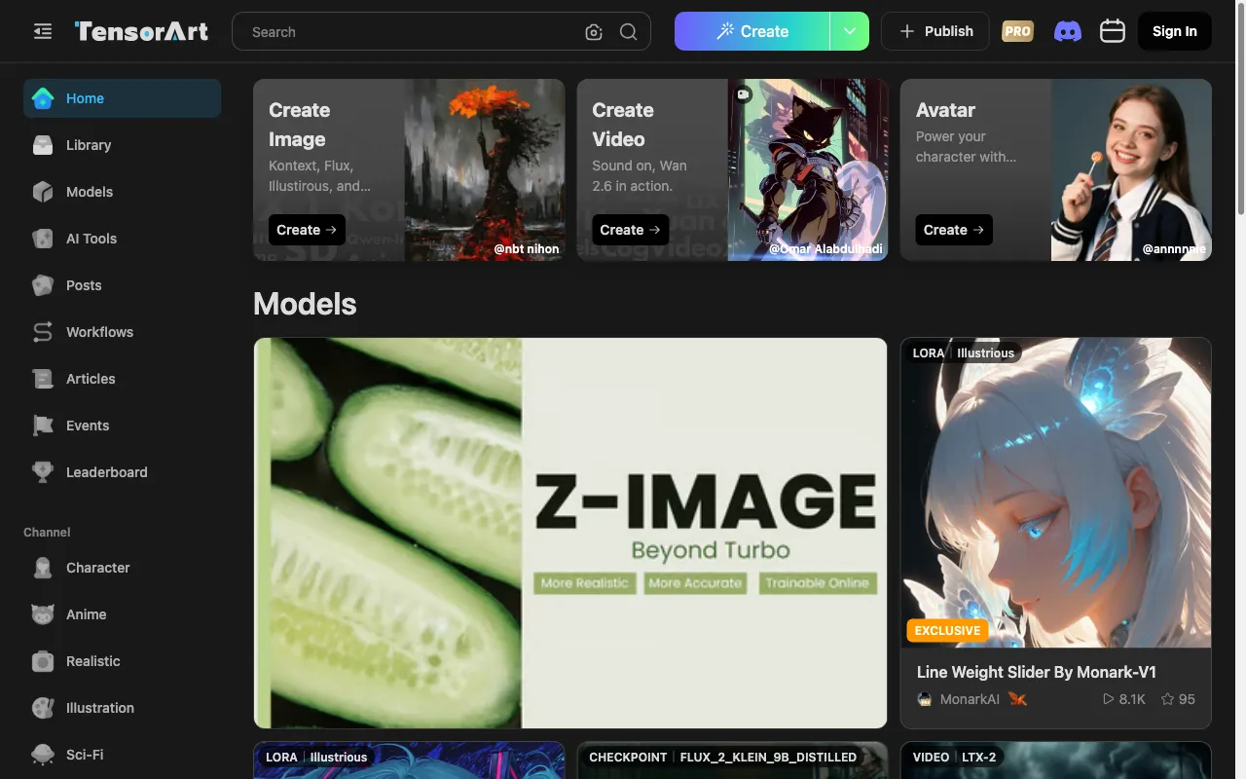Screen dimensions: 1246x779
Task: Open the Realistic channel
Action: (123, 661)
